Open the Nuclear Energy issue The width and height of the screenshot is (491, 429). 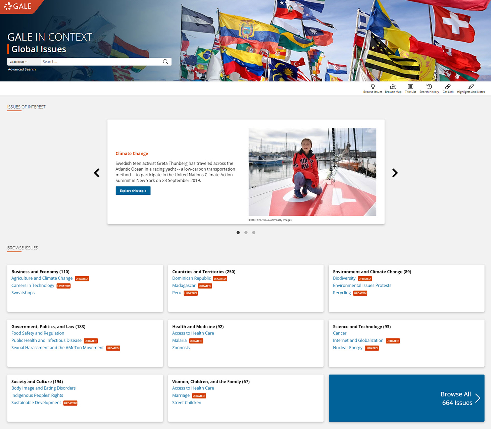click(x=348, y=348)
